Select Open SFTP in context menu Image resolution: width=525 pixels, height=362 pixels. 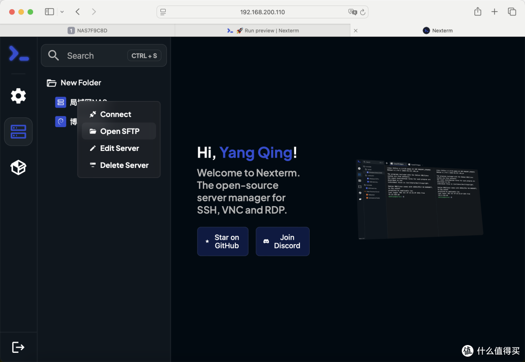[x=119, y=132]
